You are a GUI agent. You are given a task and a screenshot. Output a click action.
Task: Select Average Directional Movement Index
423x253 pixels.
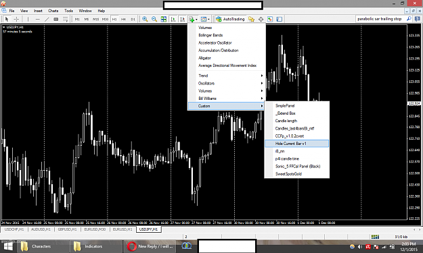tap(227, 65)
